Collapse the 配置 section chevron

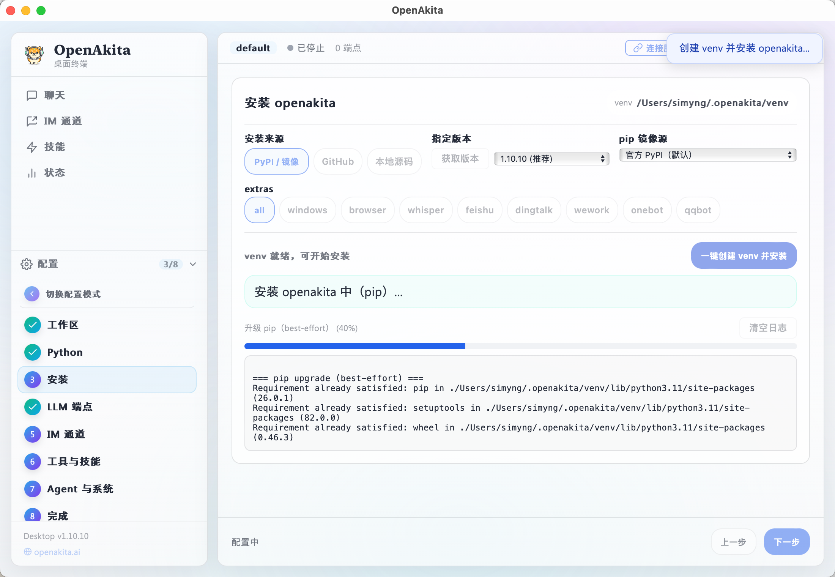pyautogui.click(x=193, y=264)
